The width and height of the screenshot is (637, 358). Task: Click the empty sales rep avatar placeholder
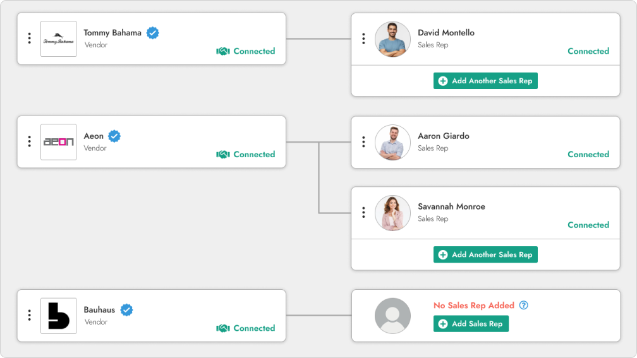click(x=393, y=316)
